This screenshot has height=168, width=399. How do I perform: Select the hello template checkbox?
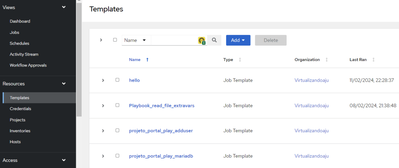(x=117, y=80)
